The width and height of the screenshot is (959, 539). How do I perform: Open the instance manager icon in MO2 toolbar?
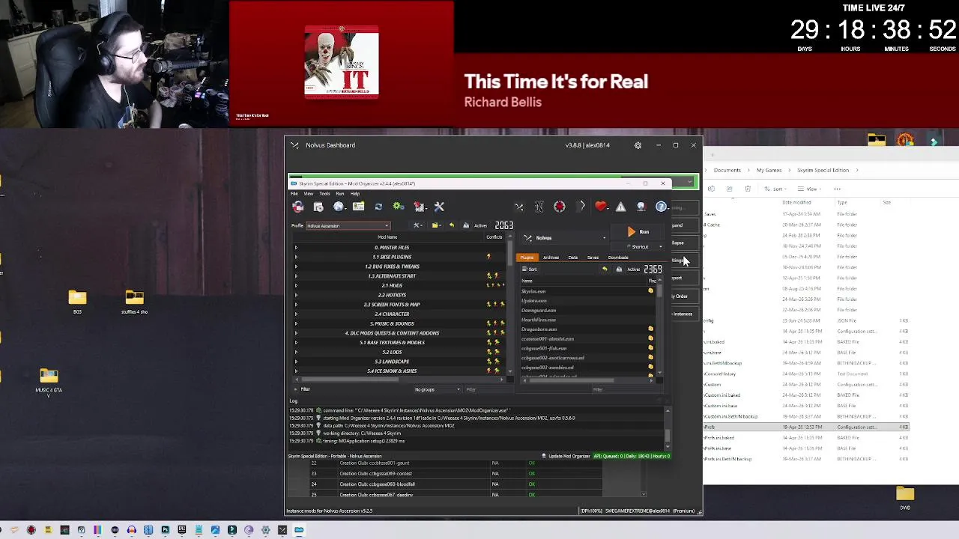[x=298, y=207]
